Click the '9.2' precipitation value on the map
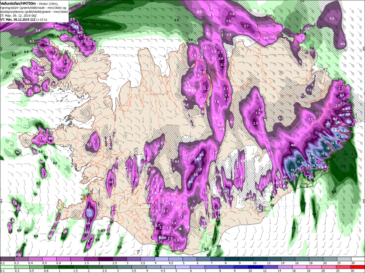This screenshot has height=273, width=365. pyautogui.click(x=311, y=154)
